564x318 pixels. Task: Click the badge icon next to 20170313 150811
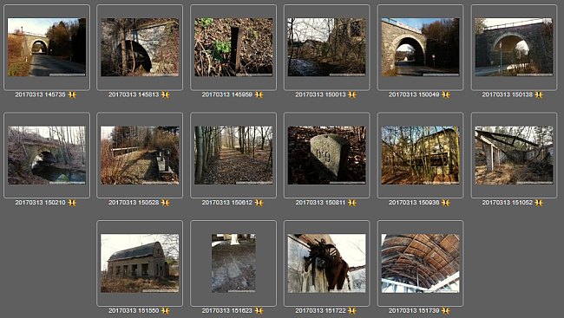pos(352,203)
